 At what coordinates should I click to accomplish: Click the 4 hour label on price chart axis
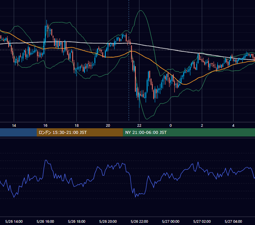click(233, 126)
